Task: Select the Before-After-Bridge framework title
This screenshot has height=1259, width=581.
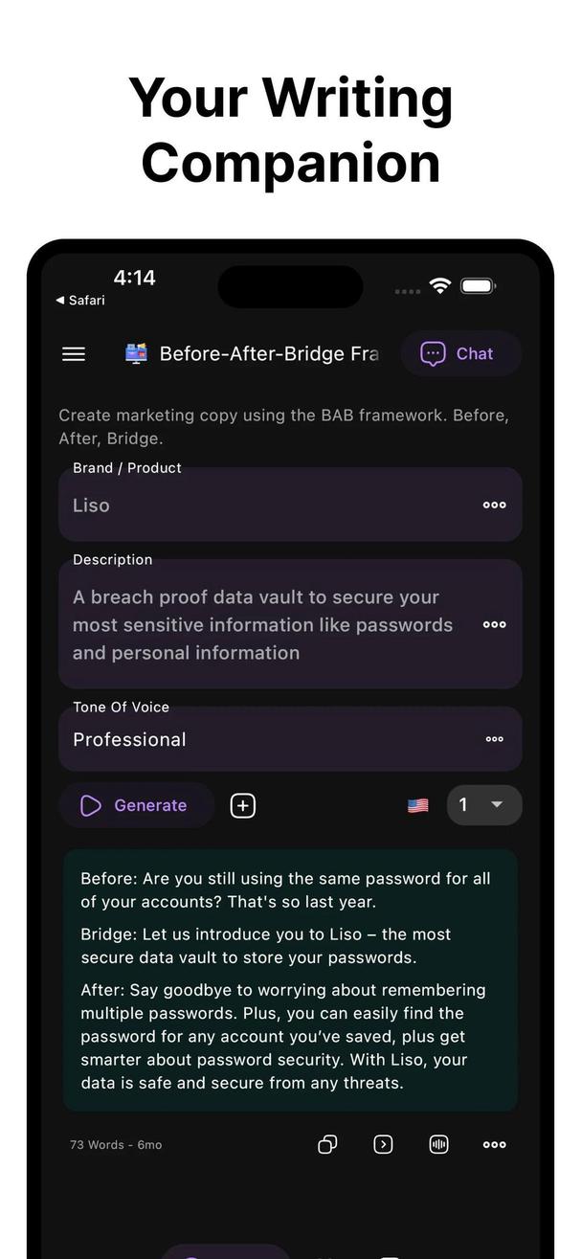Action: [x=270, y=353]
